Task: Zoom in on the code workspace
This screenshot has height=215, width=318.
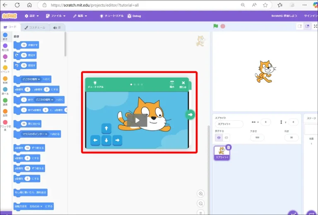Action: [201, 193]
